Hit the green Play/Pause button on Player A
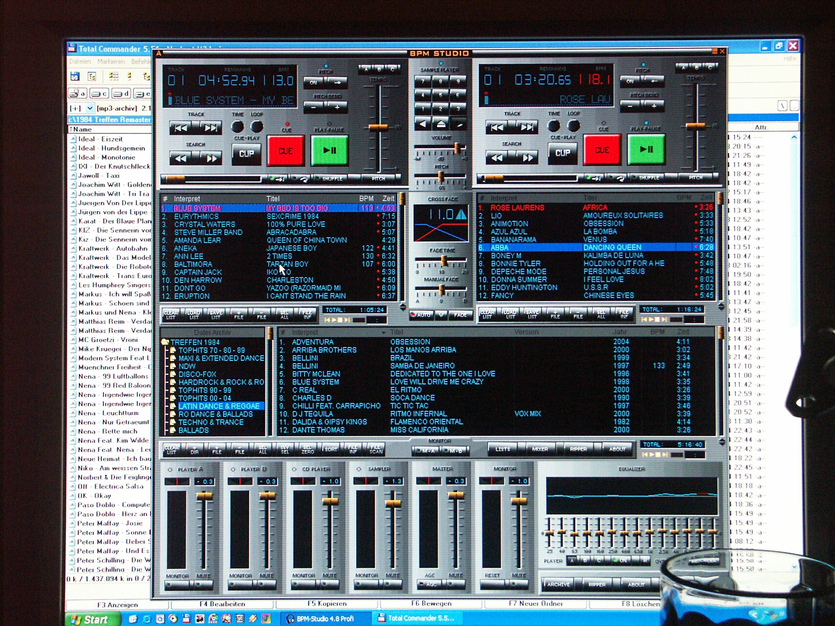 coord(329,150)
